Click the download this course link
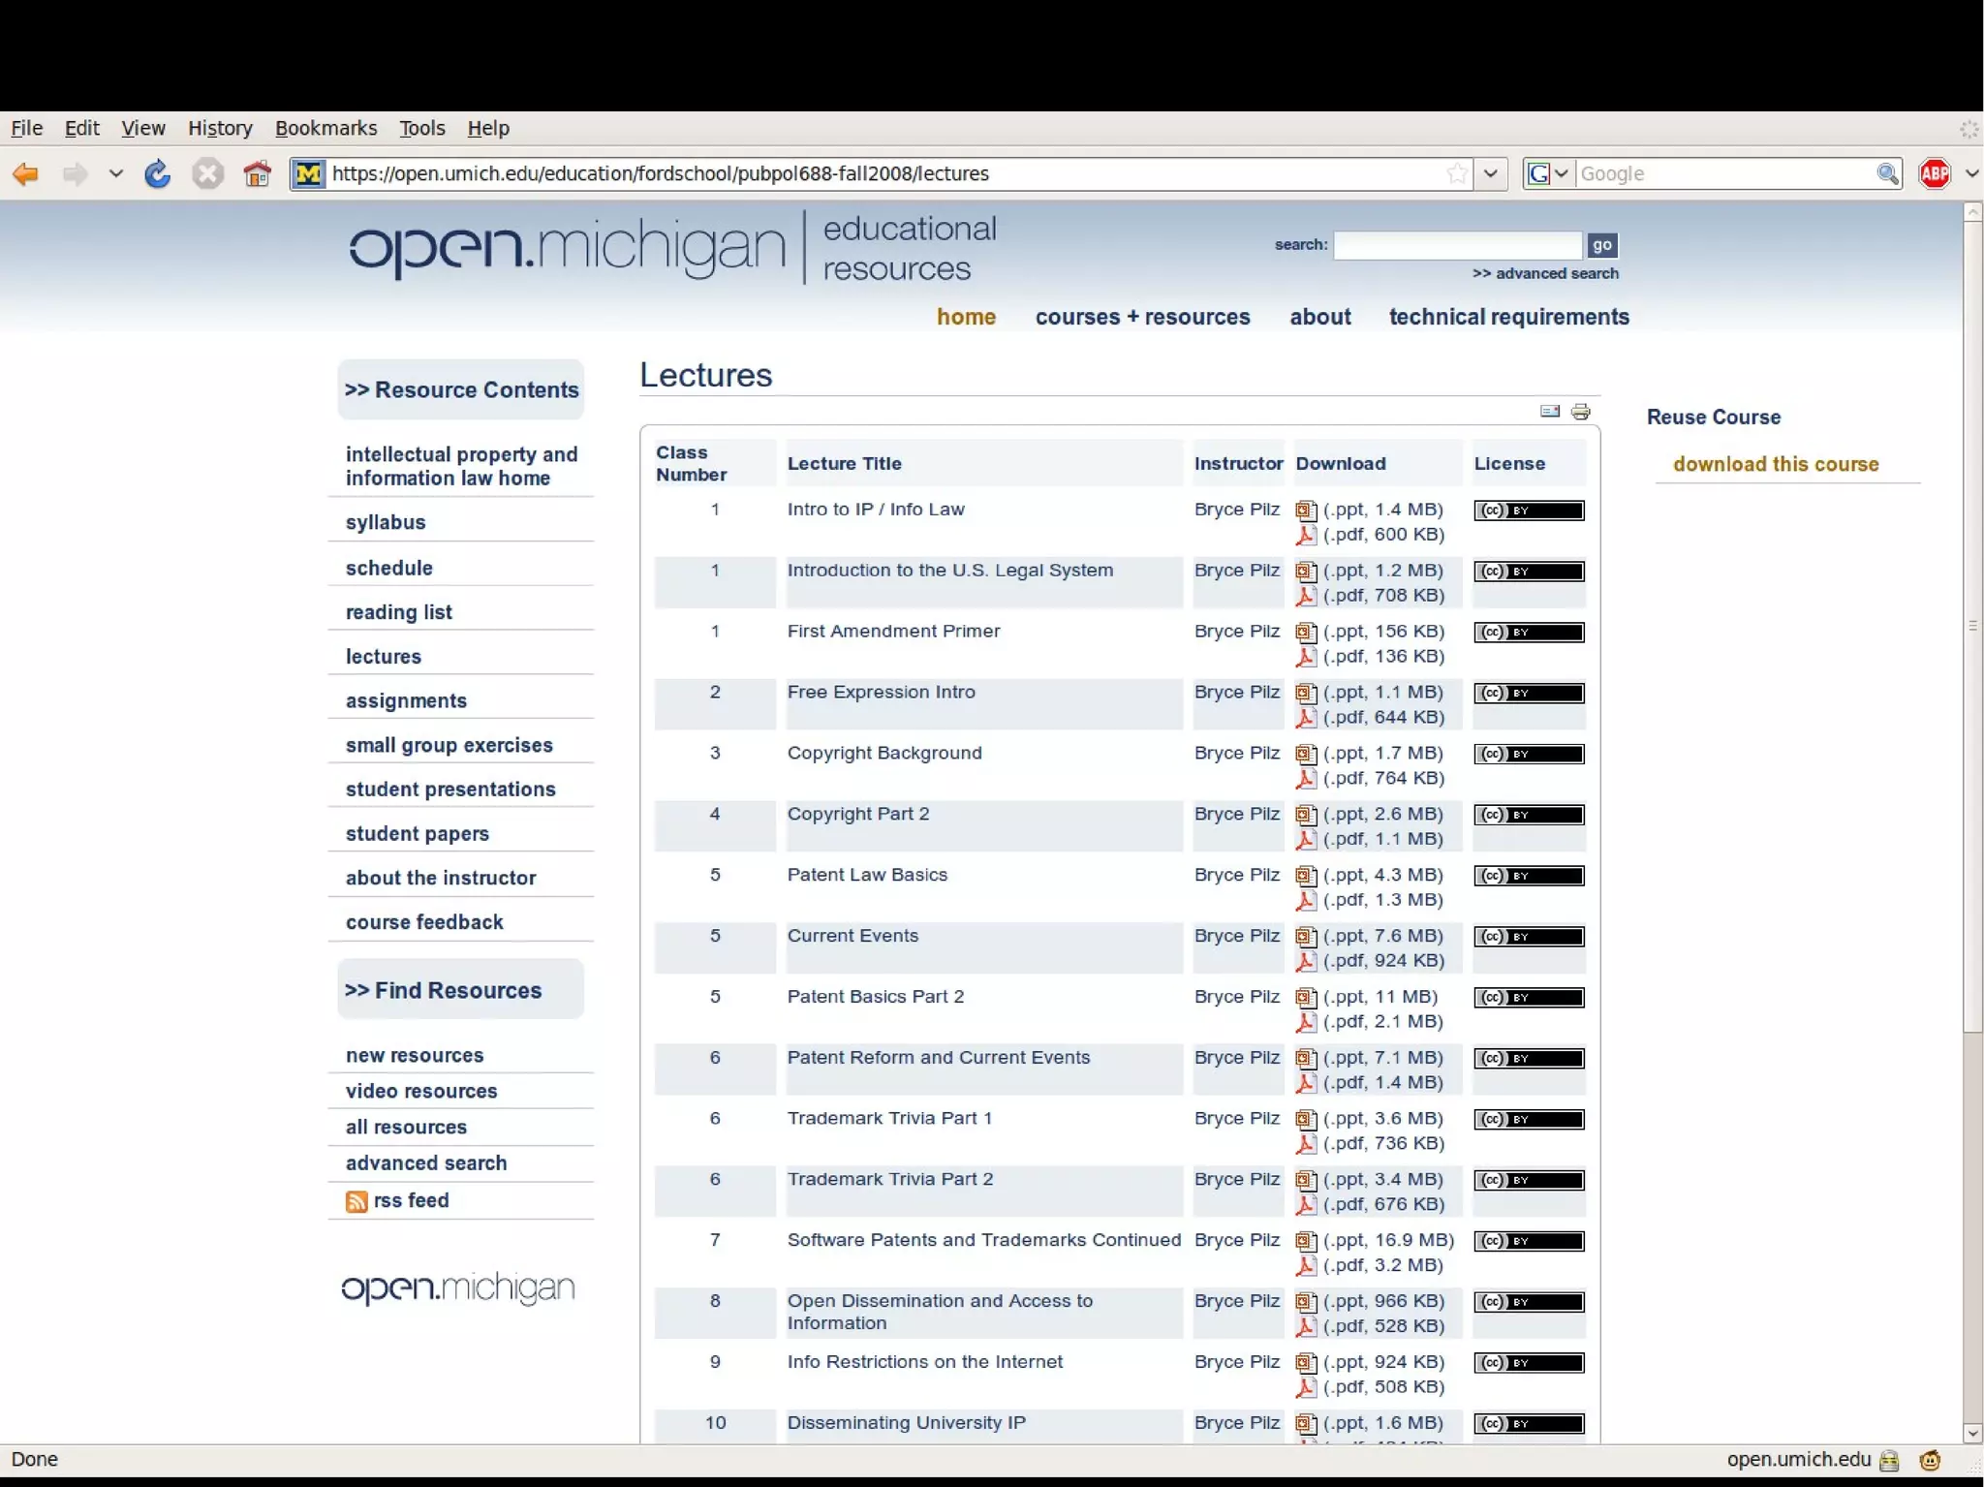1984x1487 pixels. click(1776, 464)
